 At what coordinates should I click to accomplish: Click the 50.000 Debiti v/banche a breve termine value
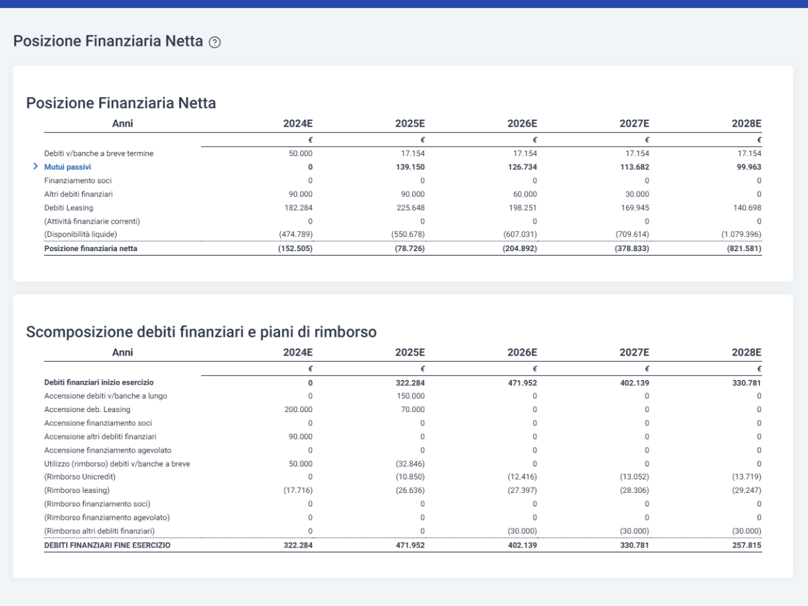(301, 154)
